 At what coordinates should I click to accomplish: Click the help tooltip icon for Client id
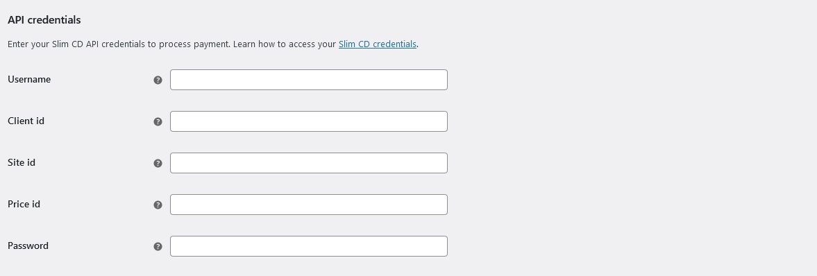pos(158,121)
